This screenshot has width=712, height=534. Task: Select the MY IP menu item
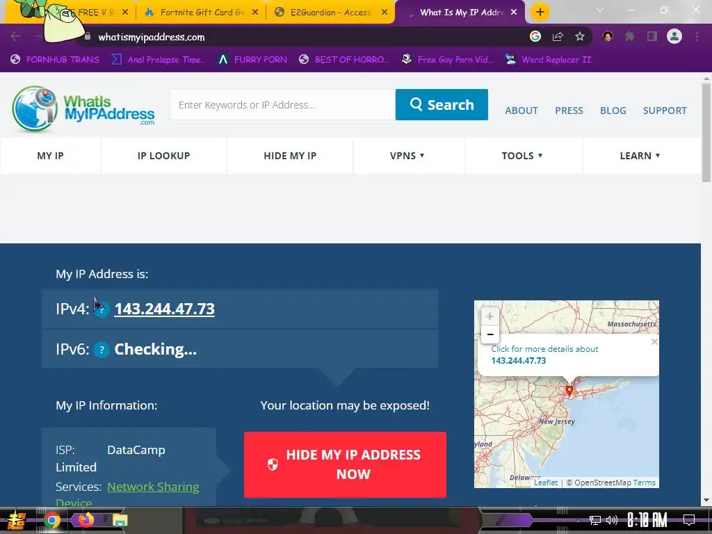[50, 156]
